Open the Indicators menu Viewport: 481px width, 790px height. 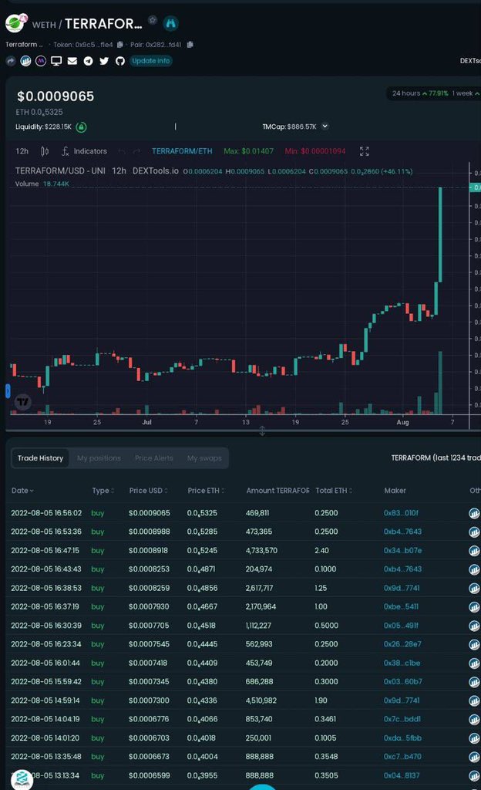click(84, 151)
